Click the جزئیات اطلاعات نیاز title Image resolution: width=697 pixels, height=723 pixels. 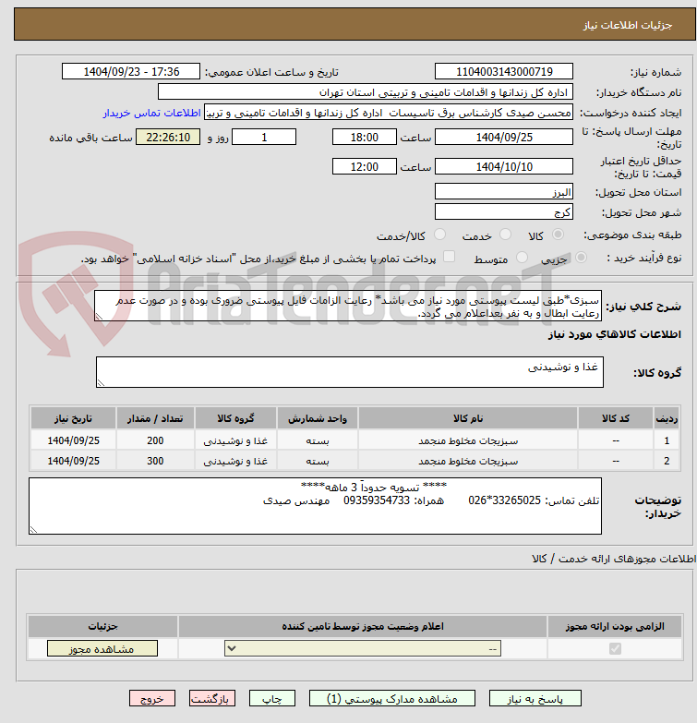point(628,25)
